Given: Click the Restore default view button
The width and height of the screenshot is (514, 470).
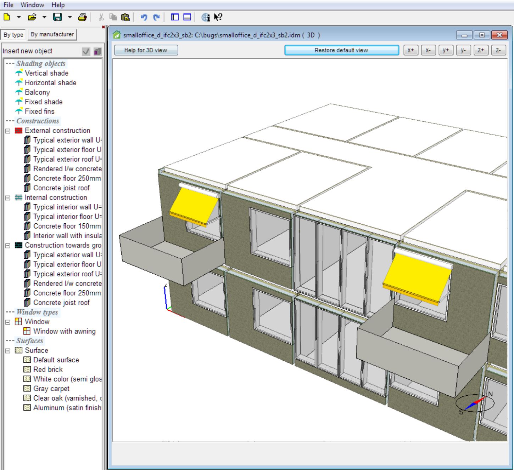Looking at the screenshot, I should tap(341, 50).
